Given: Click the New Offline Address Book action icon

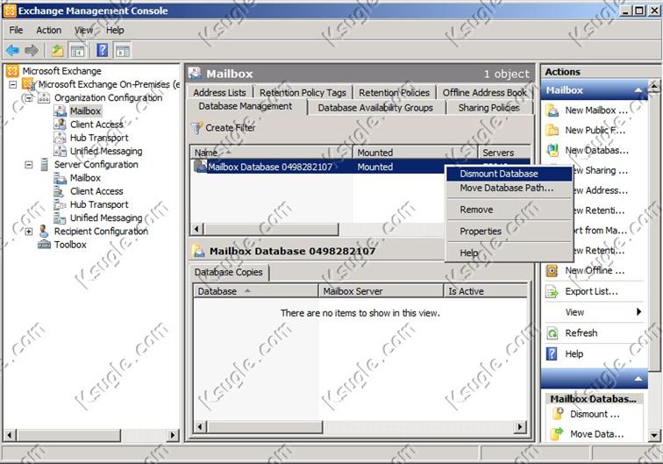Looking at the screenshot, I should (x=552, y=271).
